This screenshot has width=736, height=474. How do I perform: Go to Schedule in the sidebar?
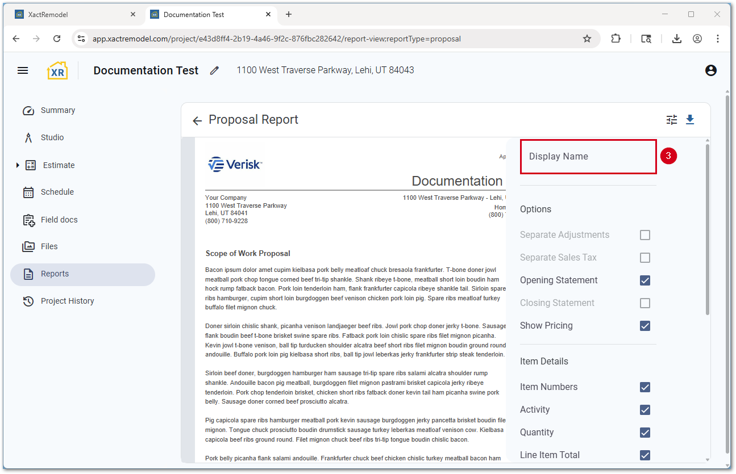coord(57,192)
